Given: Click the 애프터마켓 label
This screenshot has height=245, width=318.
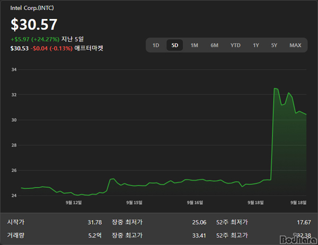Looking at the screenshot, I should (x=89, y=48).
